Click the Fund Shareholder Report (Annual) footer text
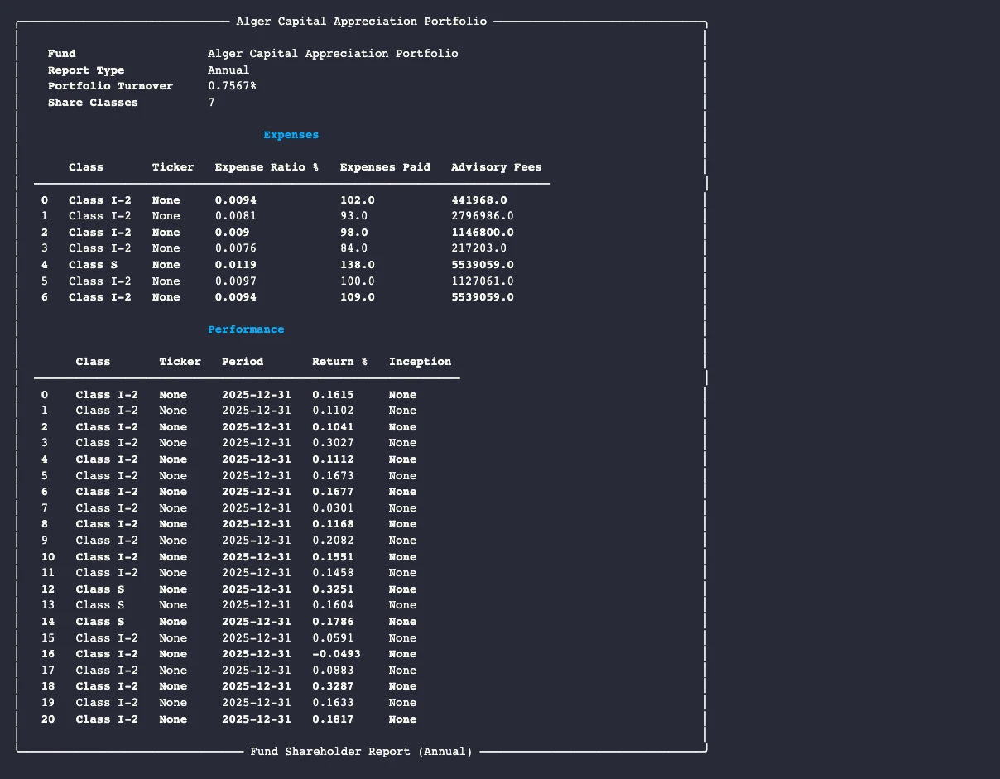This screenshot has height=779, width=1000. click(x=361, y=752)
